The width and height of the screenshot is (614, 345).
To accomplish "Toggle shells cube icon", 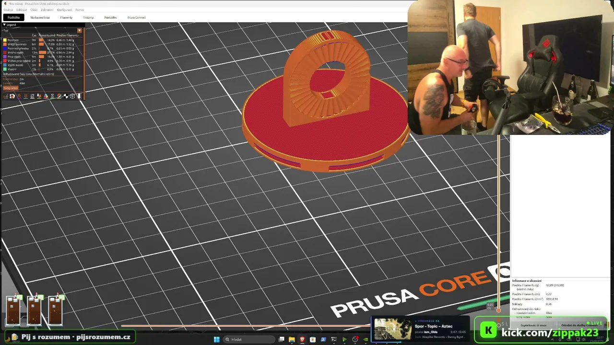I will pyautogui.click(x=73, y=96).
